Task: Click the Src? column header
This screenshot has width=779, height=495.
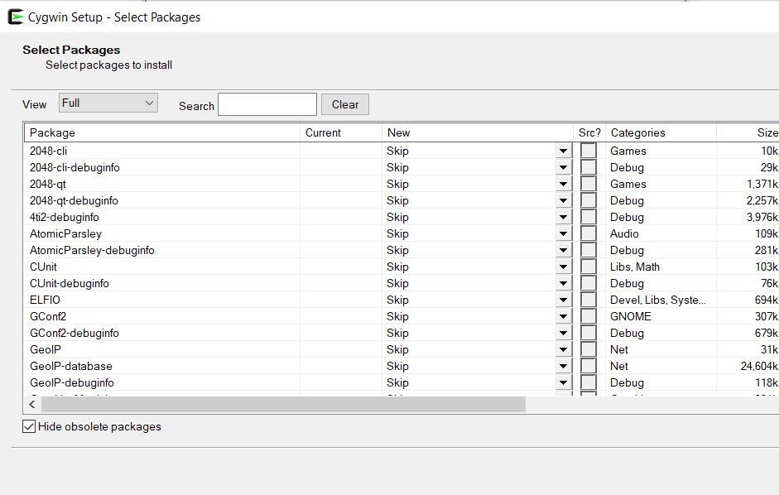Action: point(589,132)
